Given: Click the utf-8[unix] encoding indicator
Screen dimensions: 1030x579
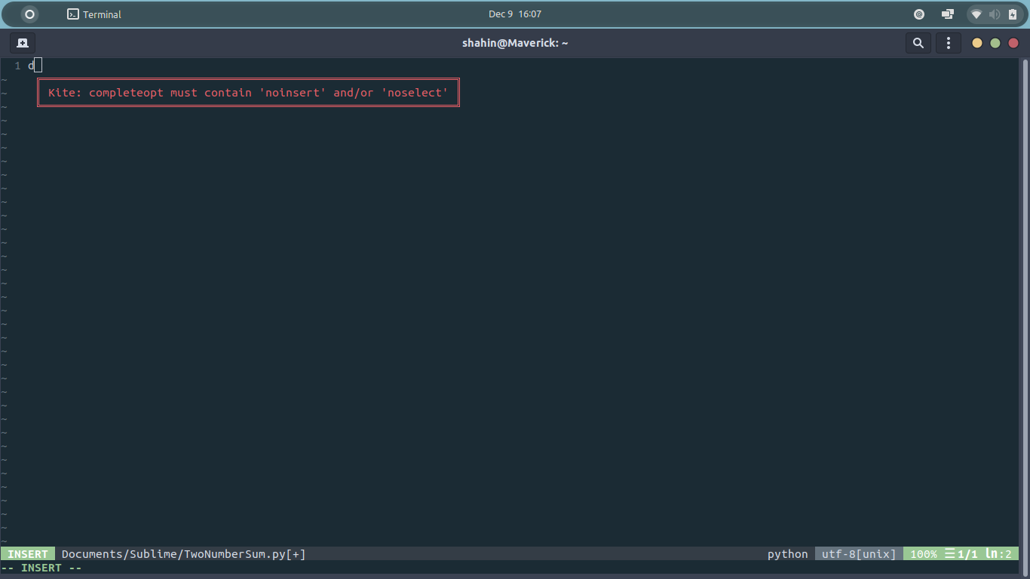Looking at the screenshot, I should [x=857, y=553].
